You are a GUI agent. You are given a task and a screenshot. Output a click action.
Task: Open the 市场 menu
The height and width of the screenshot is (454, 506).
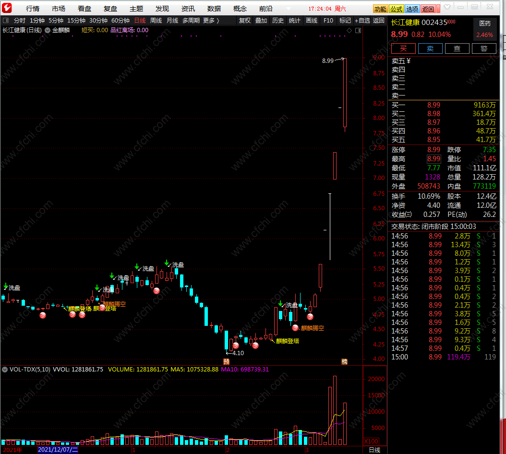click(59, 9)
